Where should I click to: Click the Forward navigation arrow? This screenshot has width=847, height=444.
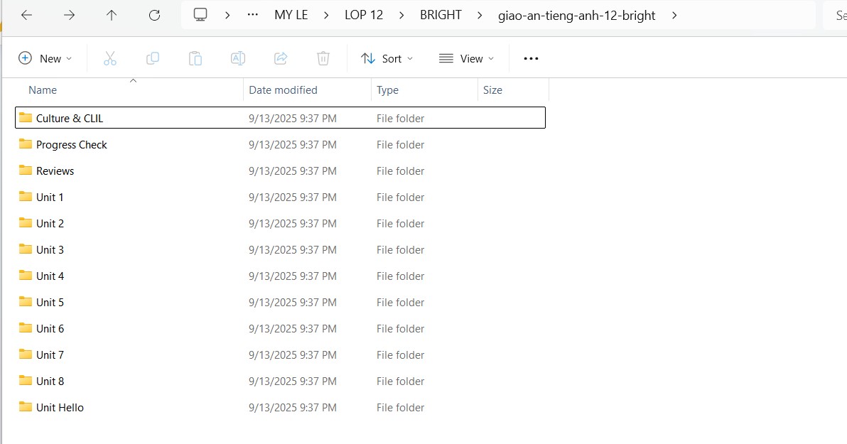coord(69,15)
